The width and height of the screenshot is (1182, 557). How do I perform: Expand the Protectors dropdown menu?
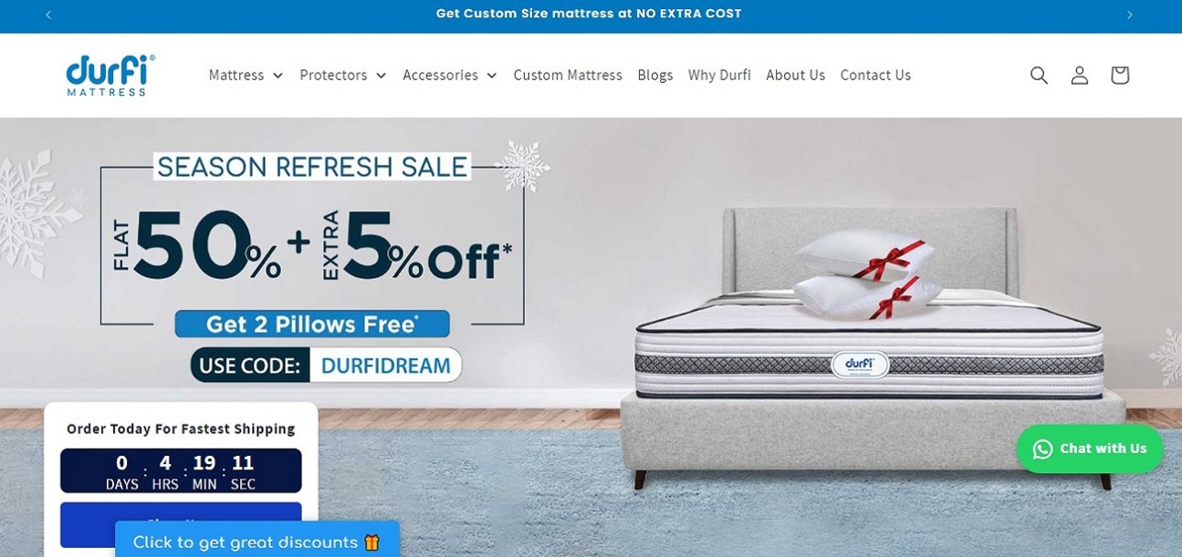pos(343,75)
